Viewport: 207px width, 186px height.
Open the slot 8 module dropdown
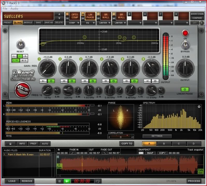(x=182, y=23)
